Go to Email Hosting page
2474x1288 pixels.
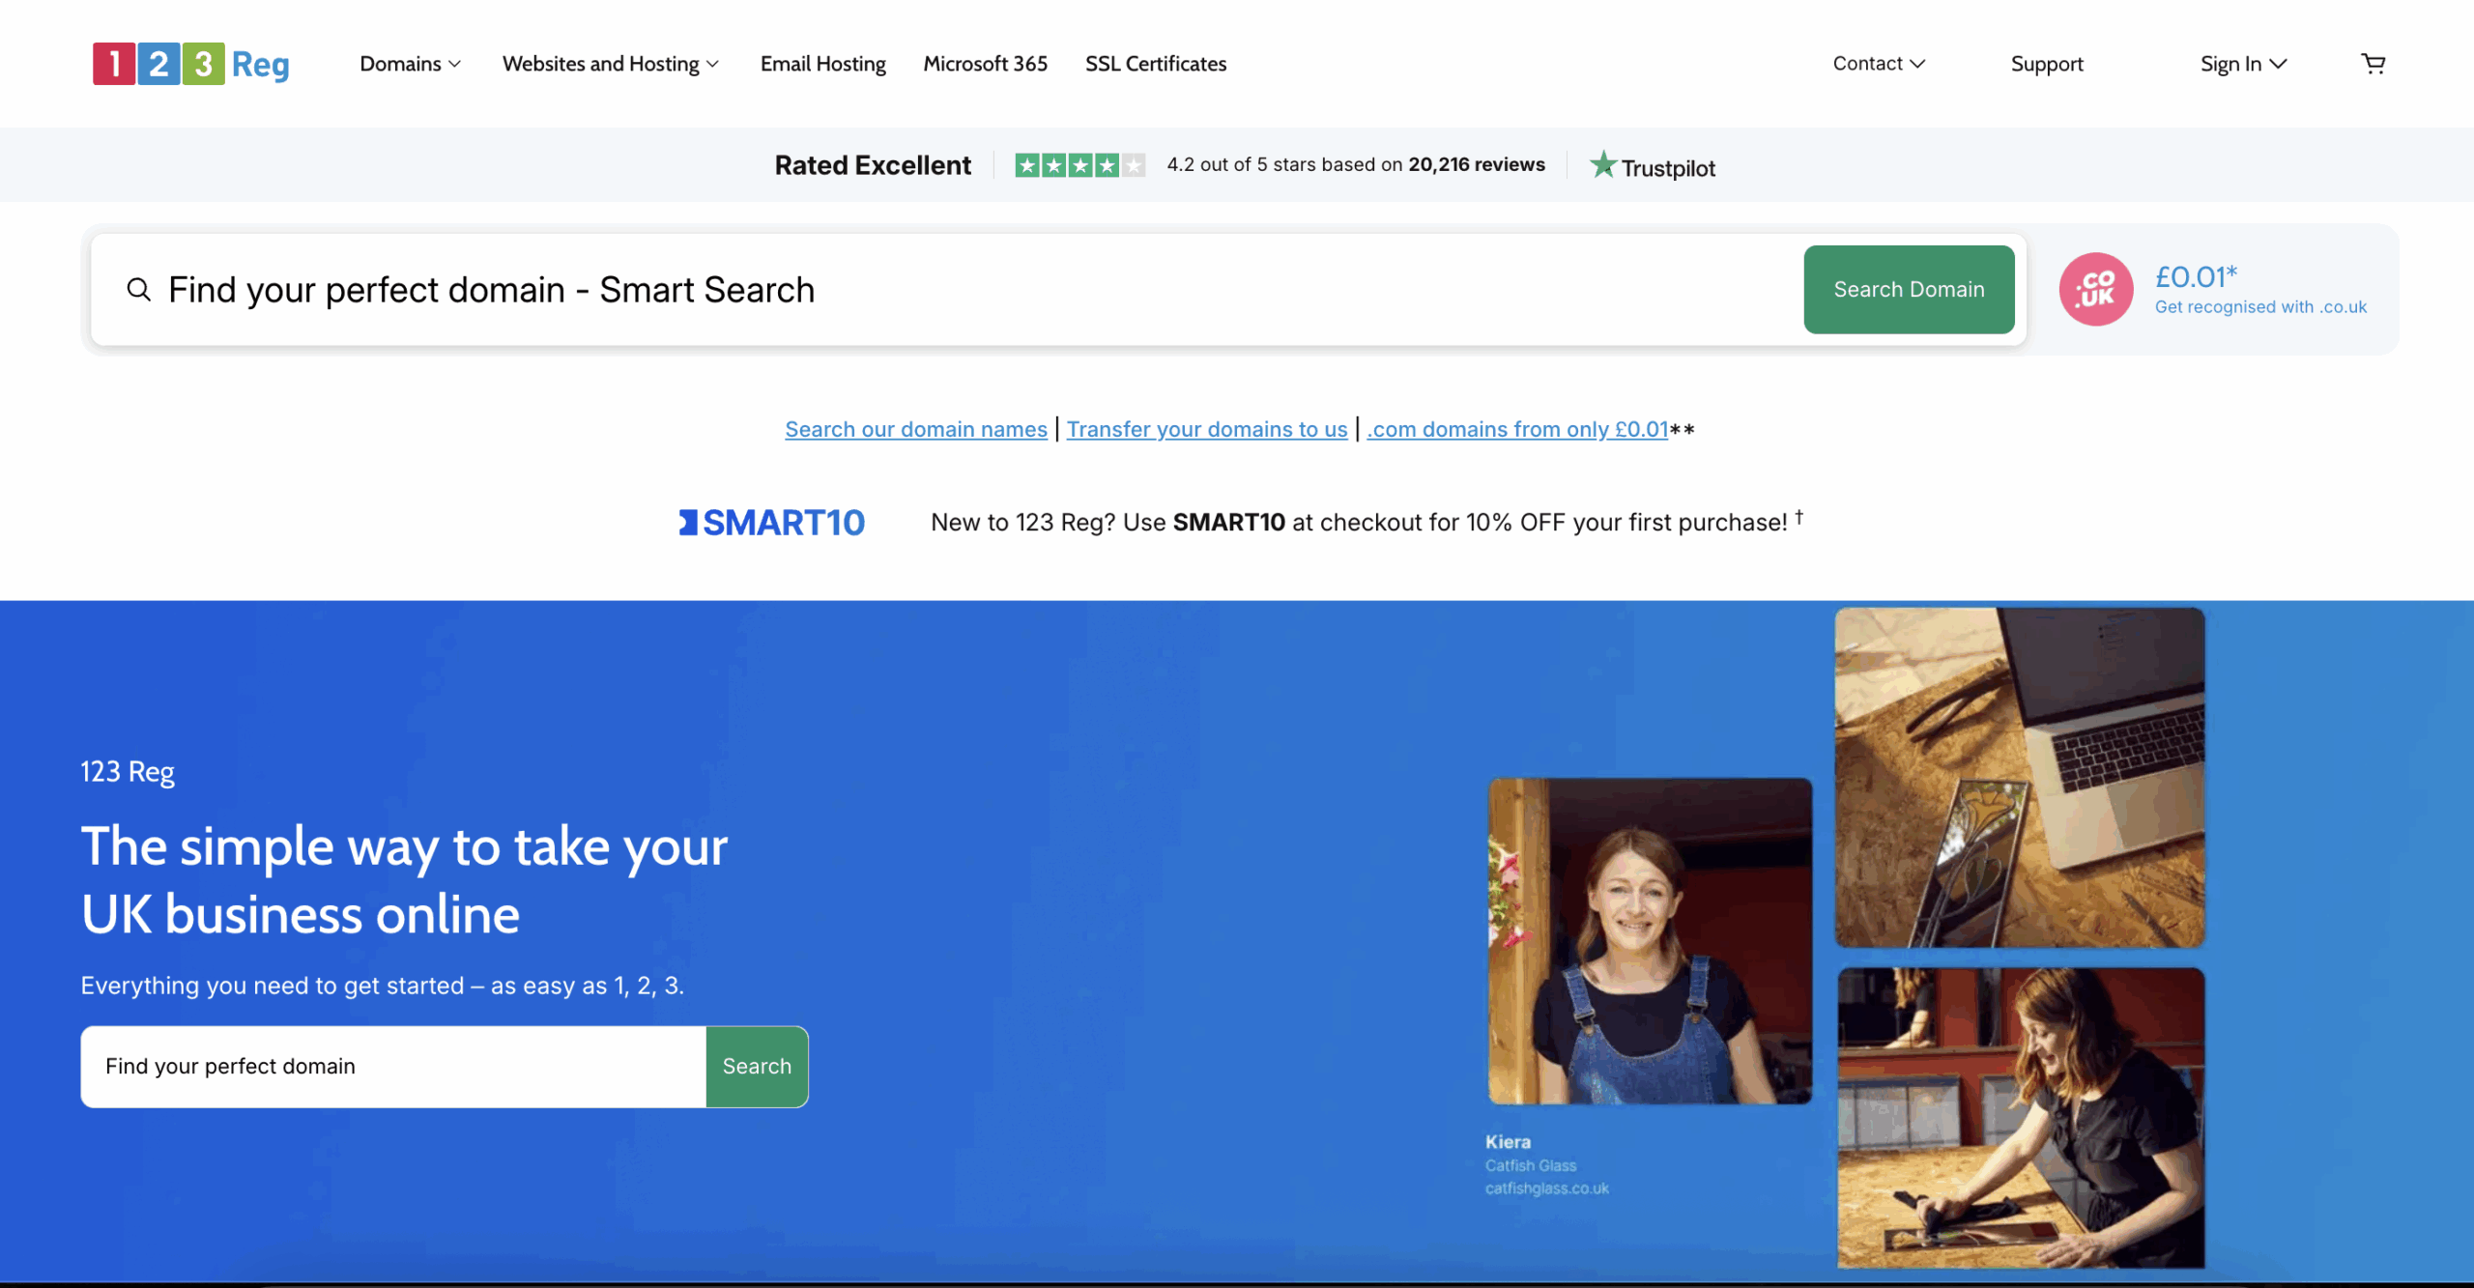(822, 64)
